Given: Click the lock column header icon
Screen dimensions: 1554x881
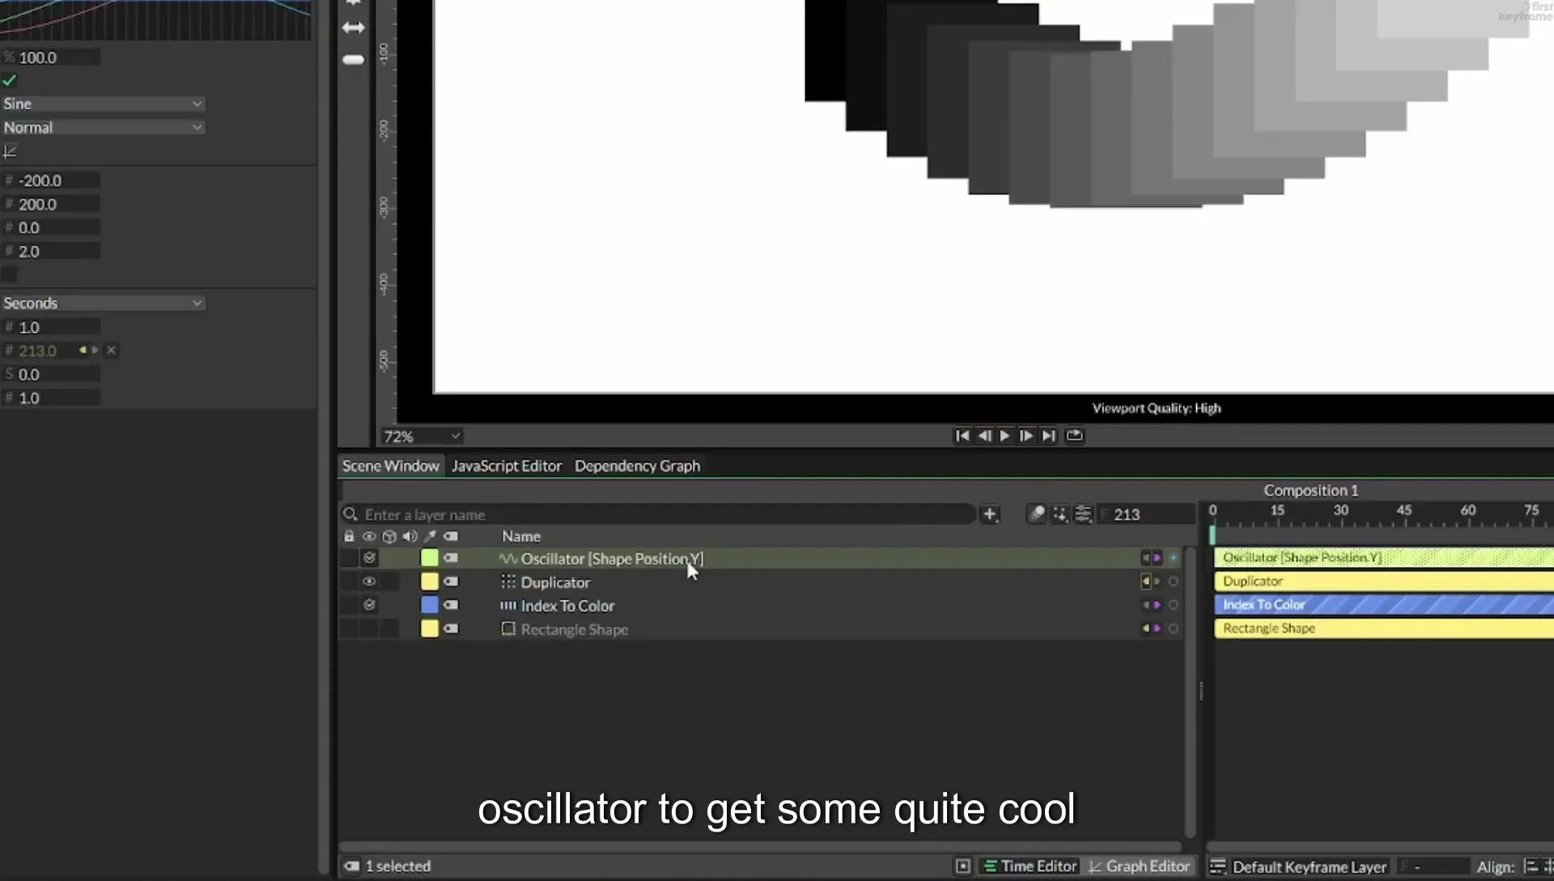Looking at the screenshot, I should pos(349,536).
